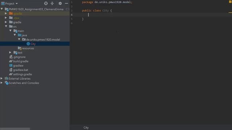Click the gradlew.bat file icon
Image resolution: width=232 pixels, height=130 pixels.
coord(11,70)
